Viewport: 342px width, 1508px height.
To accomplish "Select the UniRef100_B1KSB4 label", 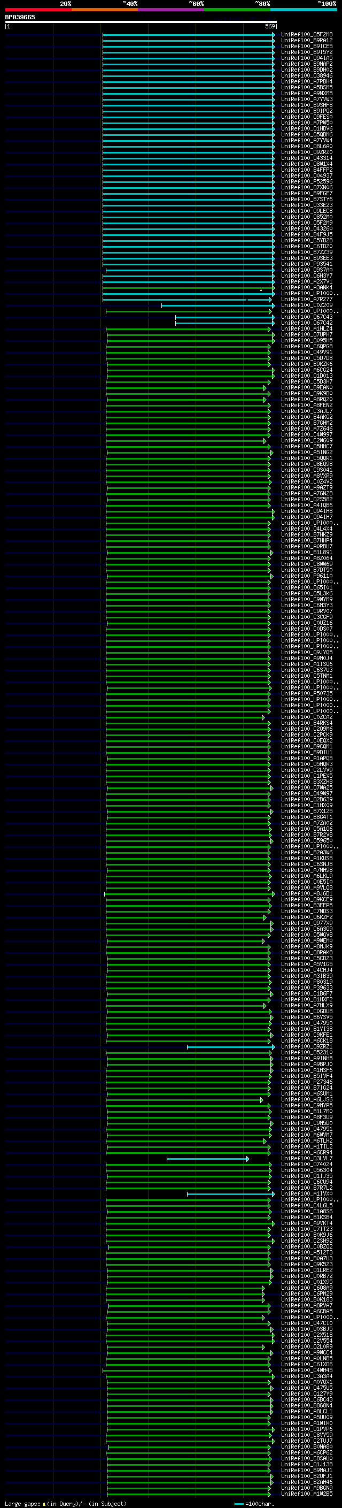I will [307, 1217].
